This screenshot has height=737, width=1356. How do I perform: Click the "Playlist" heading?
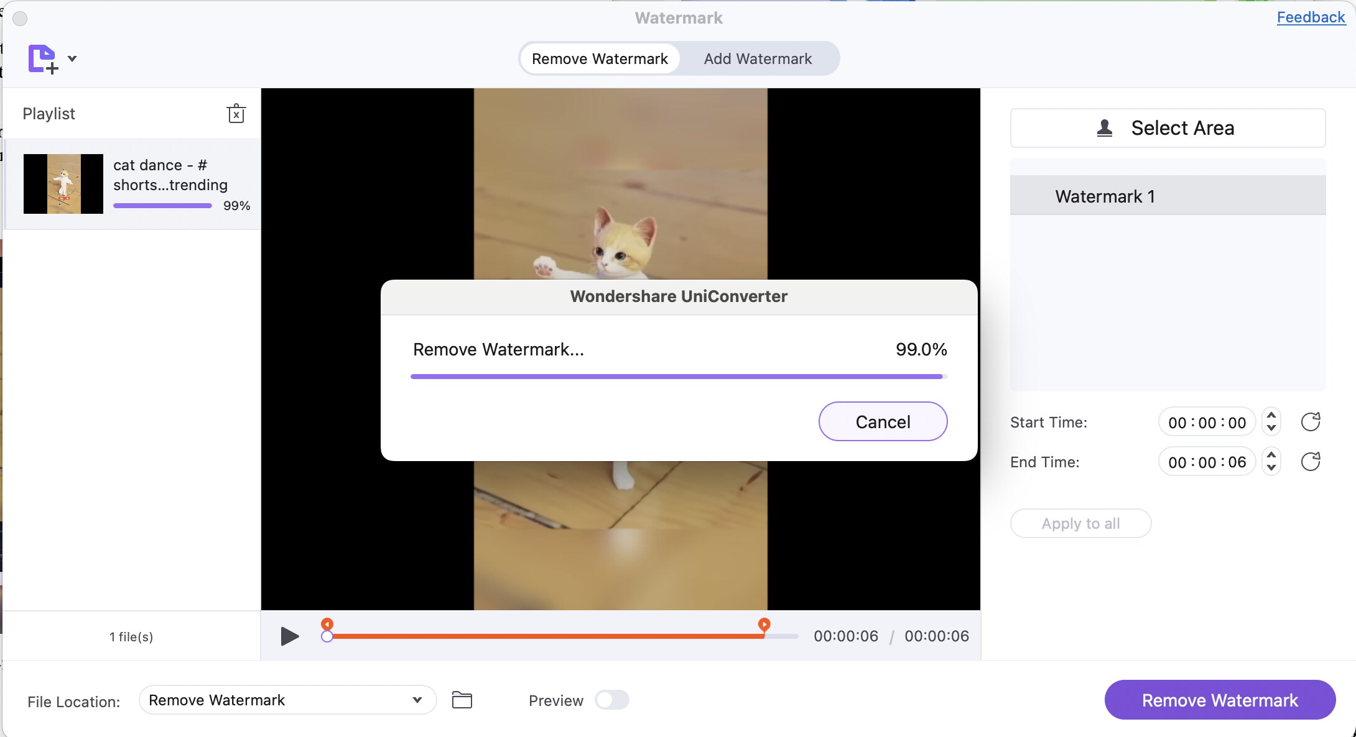[x=49, y=114]
